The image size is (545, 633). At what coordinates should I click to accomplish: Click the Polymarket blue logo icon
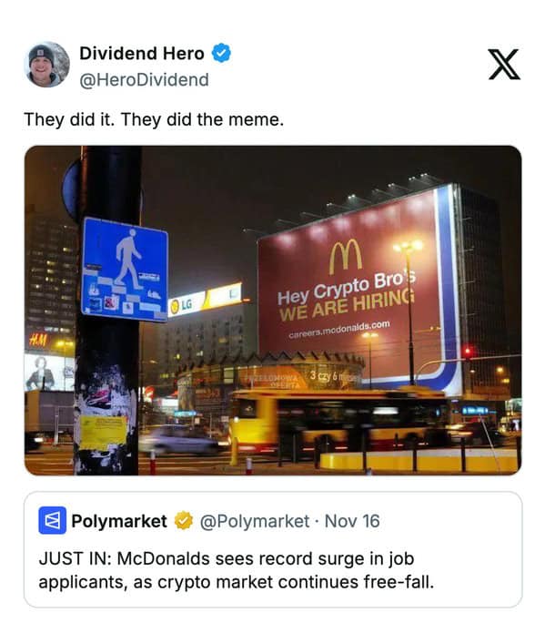click(x=53, y=520)
